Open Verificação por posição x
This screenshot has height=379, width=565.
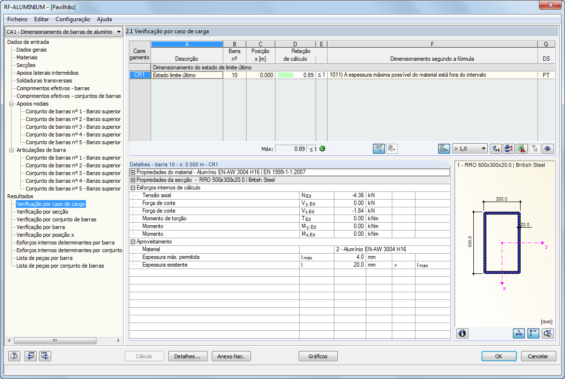[45, 235]
